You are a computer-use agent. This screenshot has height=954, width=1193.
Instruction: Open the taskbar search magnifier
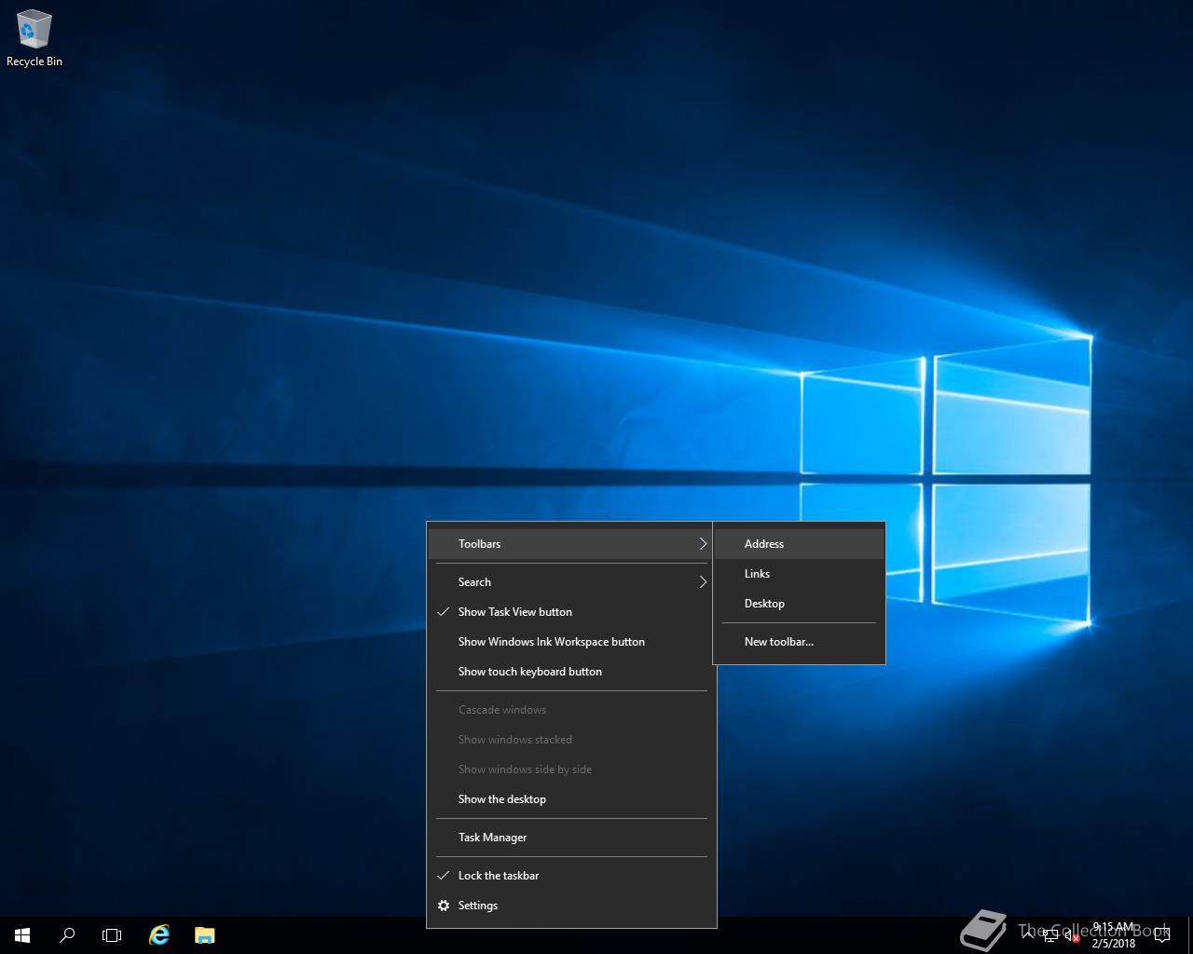click(x=67, y=934)
